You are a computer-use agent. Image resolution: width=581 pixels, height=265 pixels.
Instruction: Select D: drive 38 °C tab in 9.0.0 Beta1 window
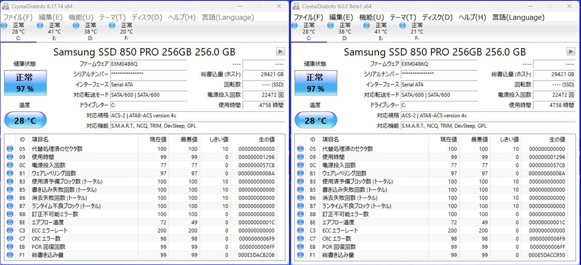(344, 32)
